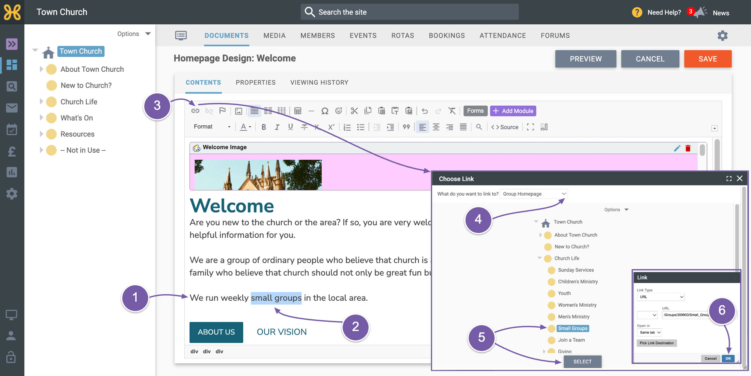
Task: Select the three column layout icon
Action: click(x=282, y=111)
